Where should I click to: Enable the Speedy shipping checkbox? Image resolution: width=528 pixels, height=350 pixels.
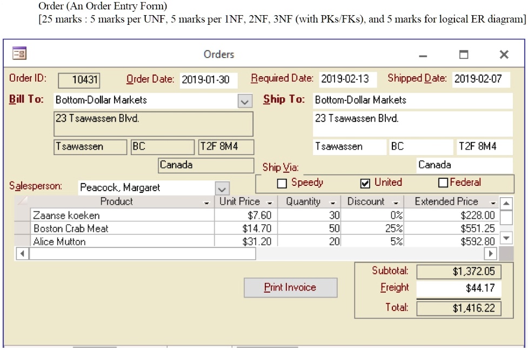(x=281, y=183)
